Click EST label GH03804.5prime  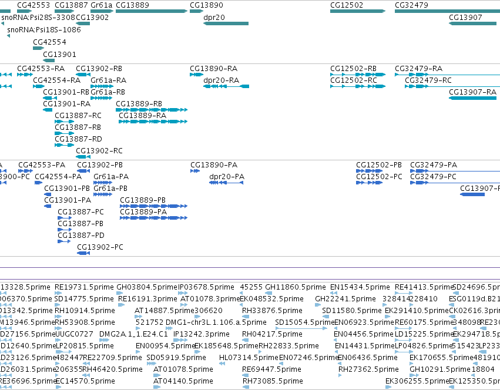tap(147, 287)
